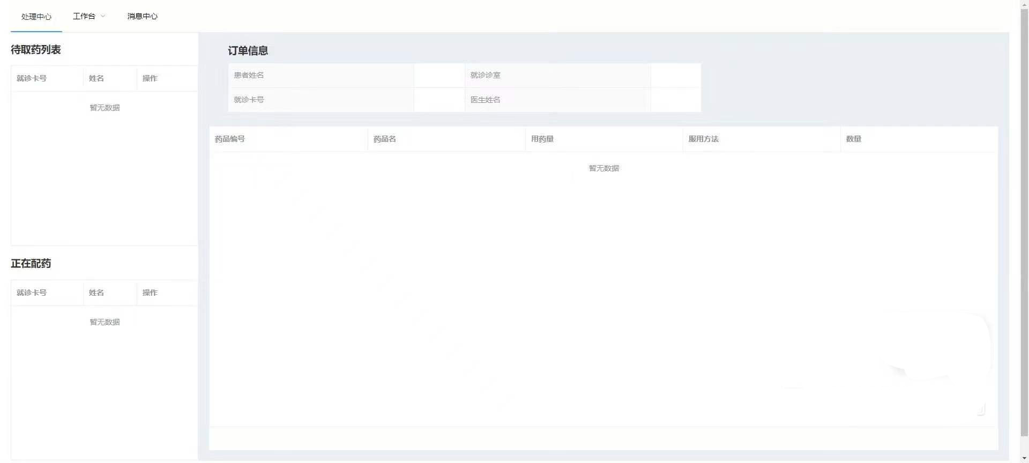Viewport: 1029px width, 463px height.
Task: Open the 消息中心 tab
Action: 142,17
